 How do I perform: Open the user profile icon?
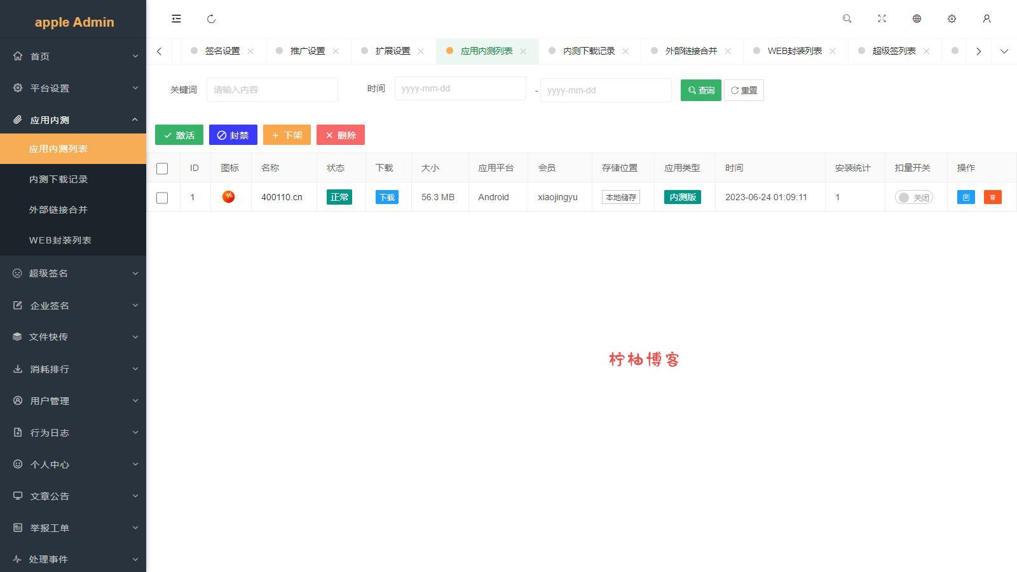(x=986, y=19)
